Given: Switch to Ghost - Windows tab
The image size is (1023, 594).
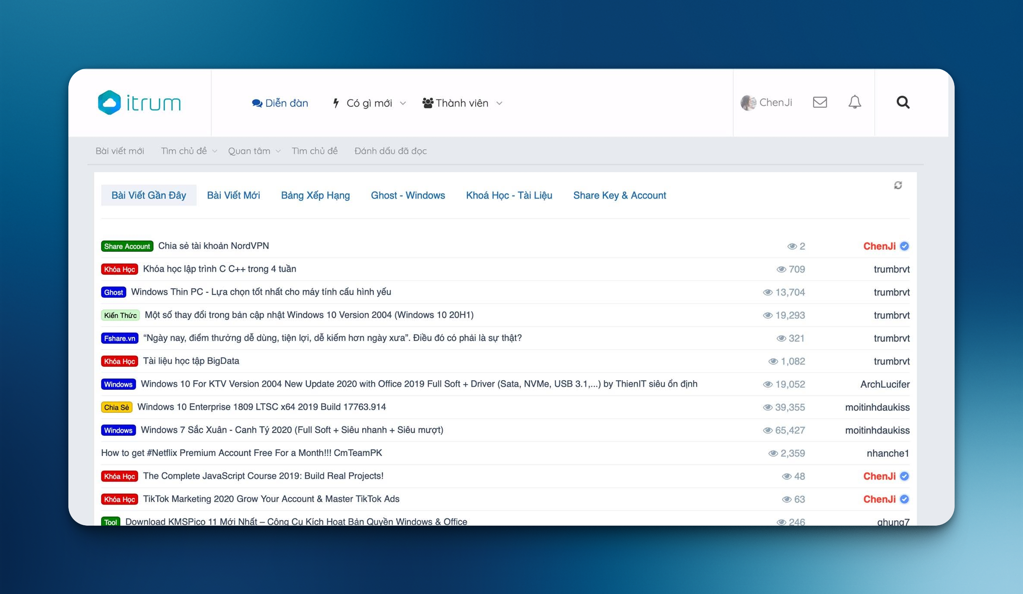Looking at the screenshot, I should [x=408, y=195].
